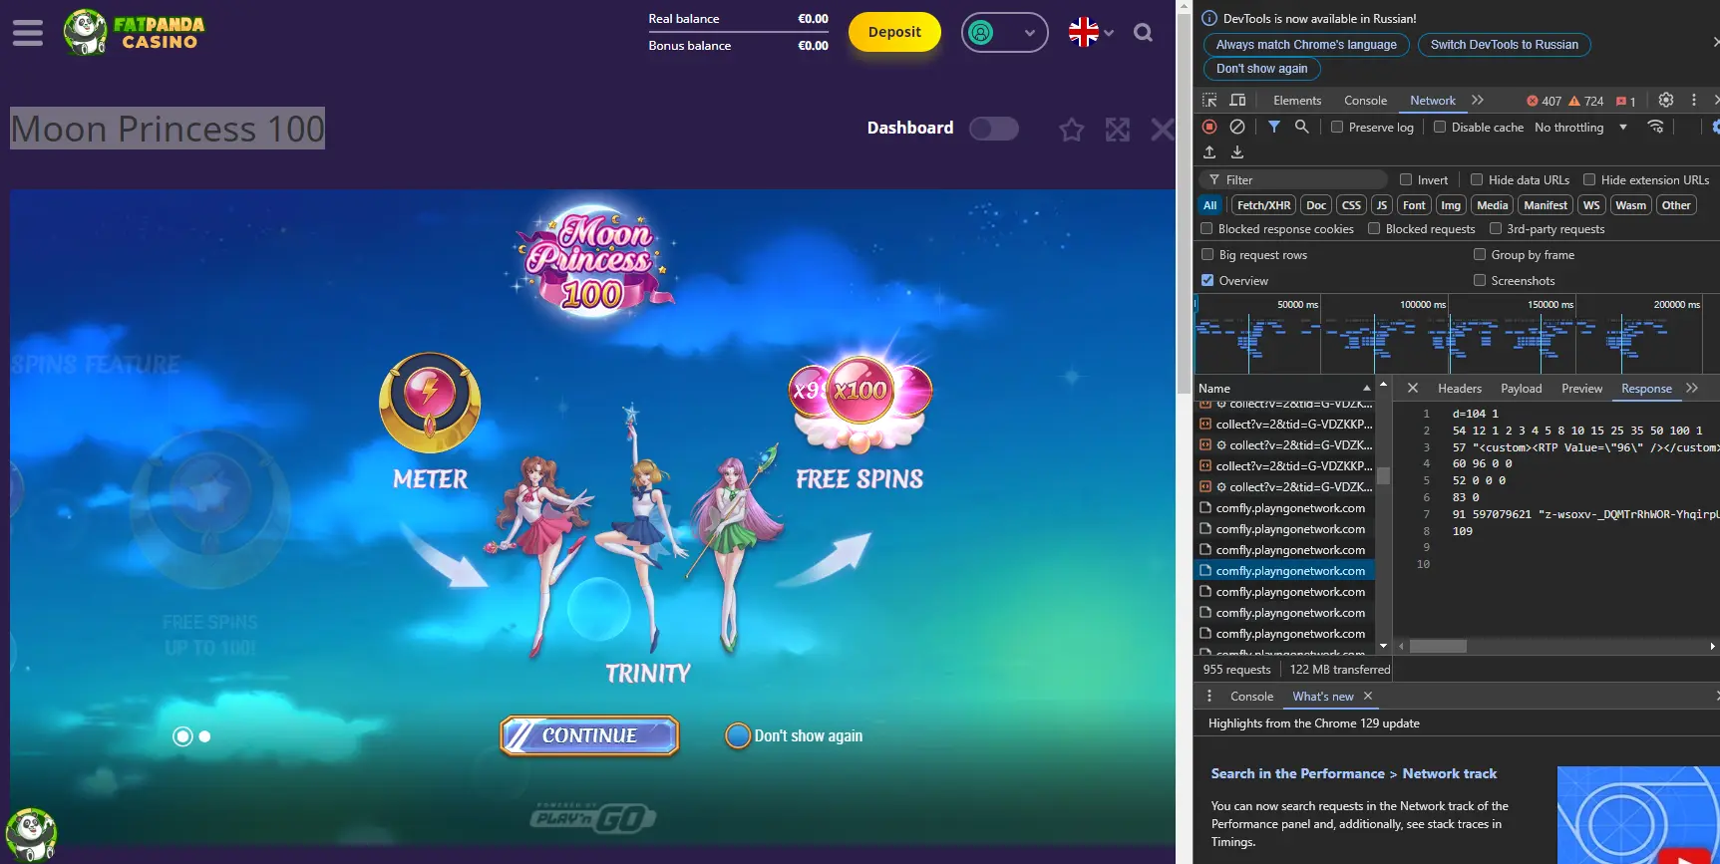This screenshot has width=1720, height=864.
Task: Close the What's new drawer tab
Action: (x=1368, y=697)
